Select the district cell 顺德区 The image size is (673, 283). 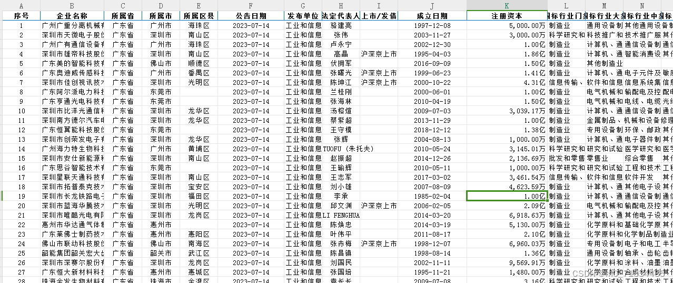(199, 63)
